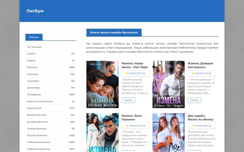Click Читать under Измена. Доверие (не) вернуть
Image resolution: width=244 pixels, height=152 pixels.
pos(195,100)
